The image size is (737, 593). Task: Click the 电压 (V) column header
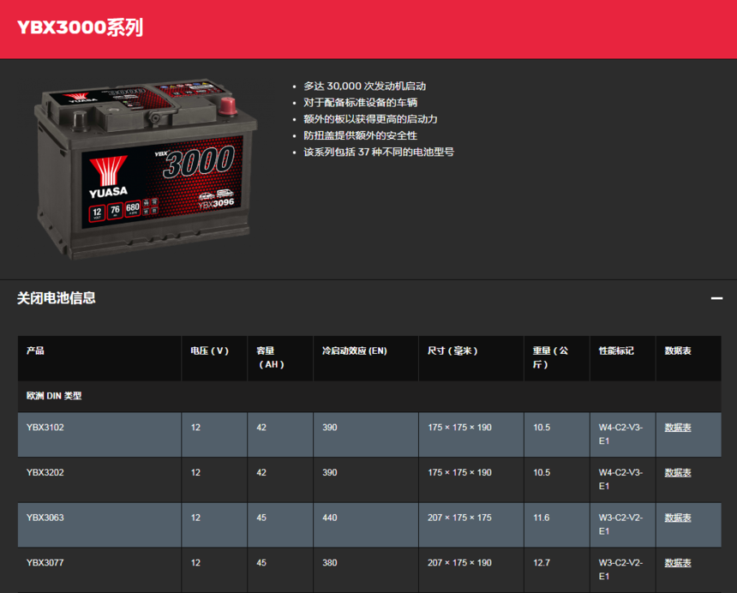pyautogui.click(x=214, y=358)
